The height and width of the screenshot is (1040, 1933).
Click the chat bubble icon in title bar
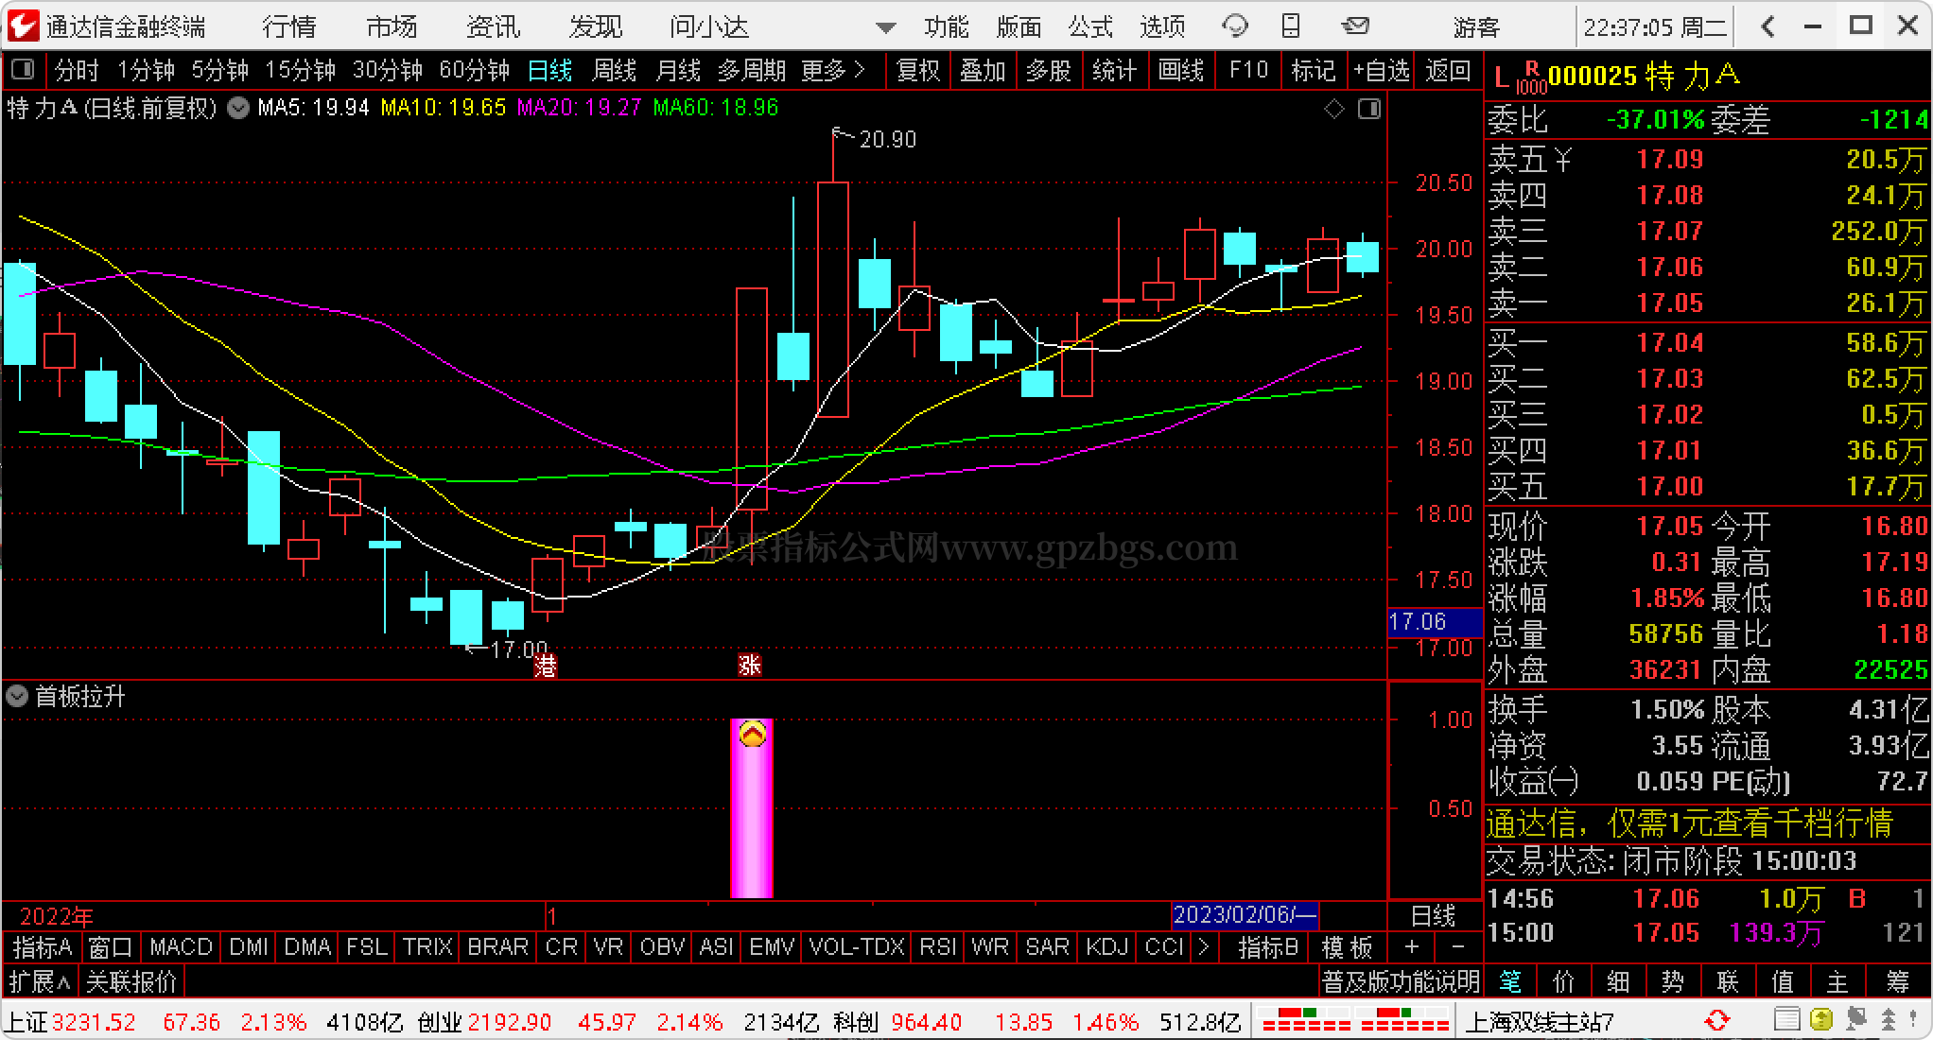[x=1234, y=26]
